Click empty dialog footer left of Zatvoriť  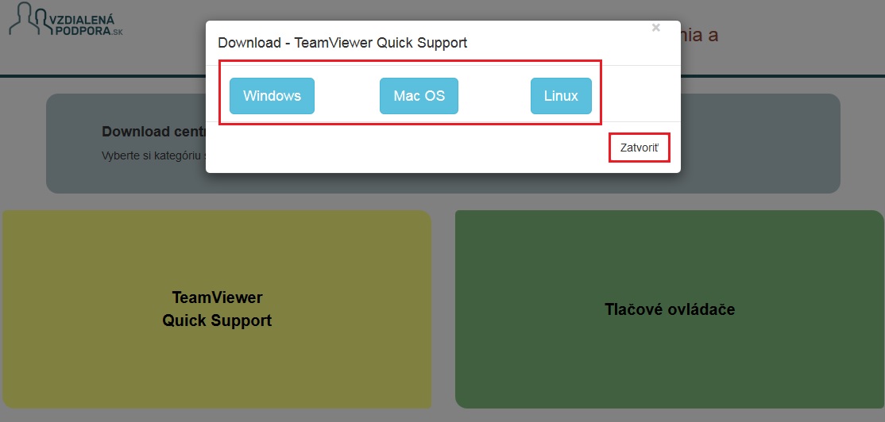397,148
